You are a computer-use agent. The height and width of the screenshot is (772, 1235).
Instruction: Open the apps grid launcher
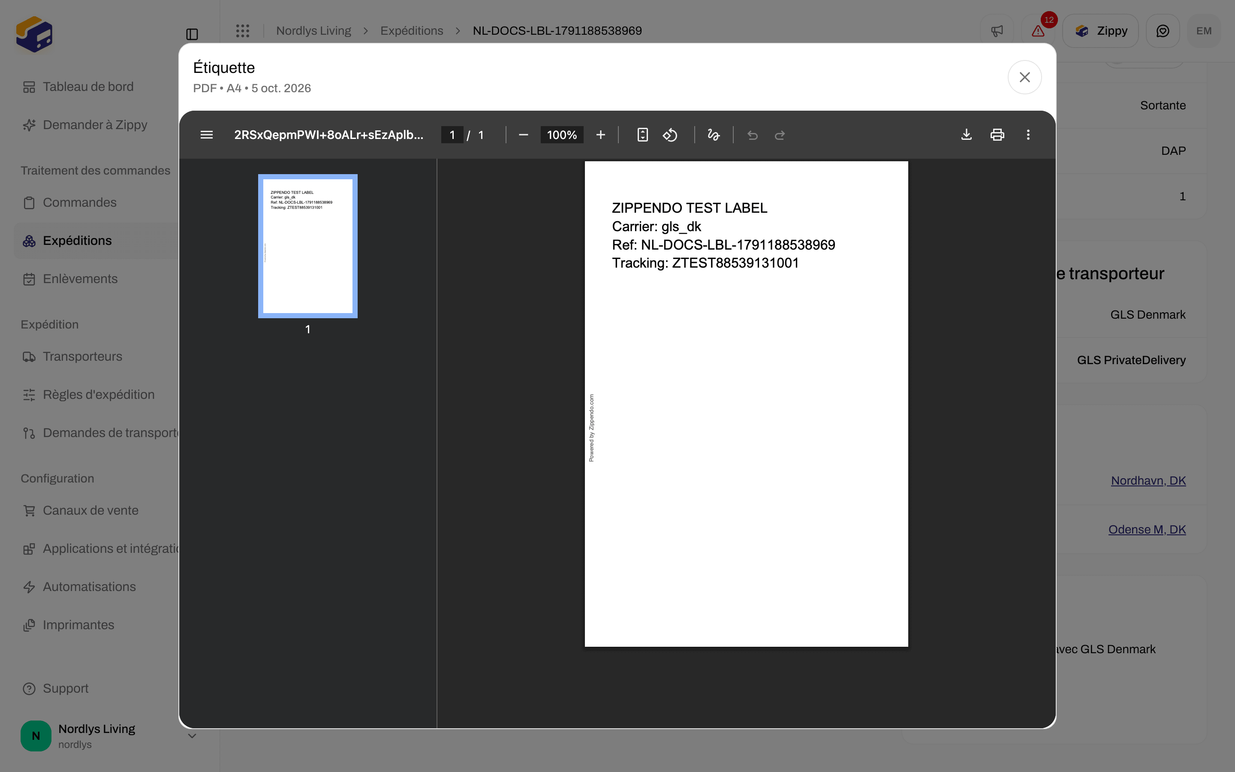click(243, 30)
